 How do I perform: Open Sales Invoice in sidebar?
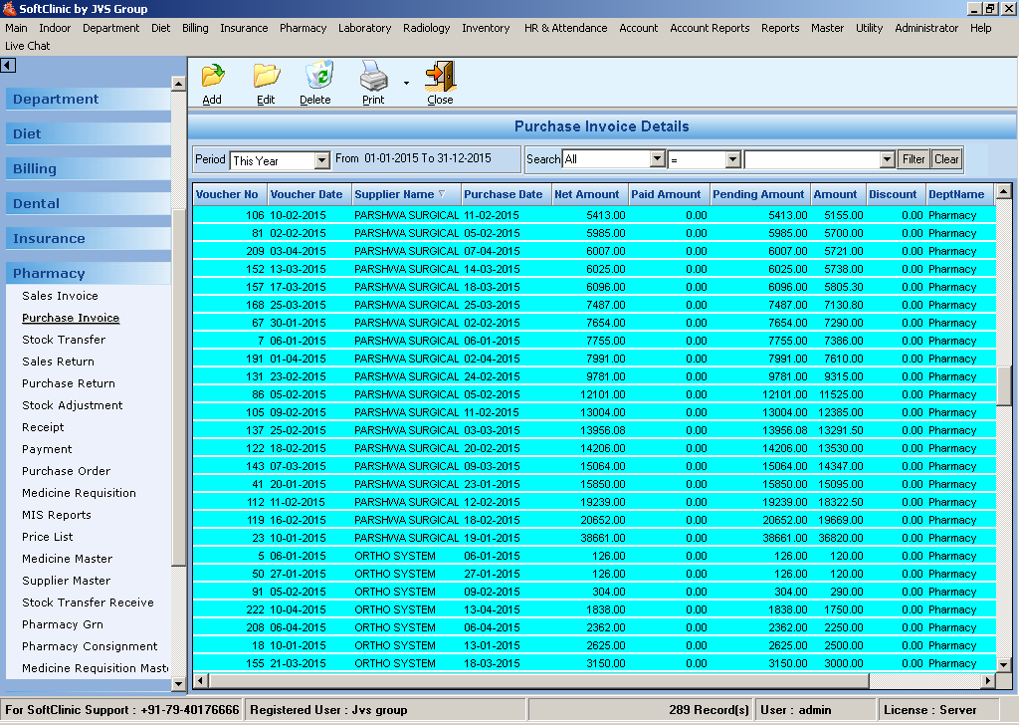60,296
